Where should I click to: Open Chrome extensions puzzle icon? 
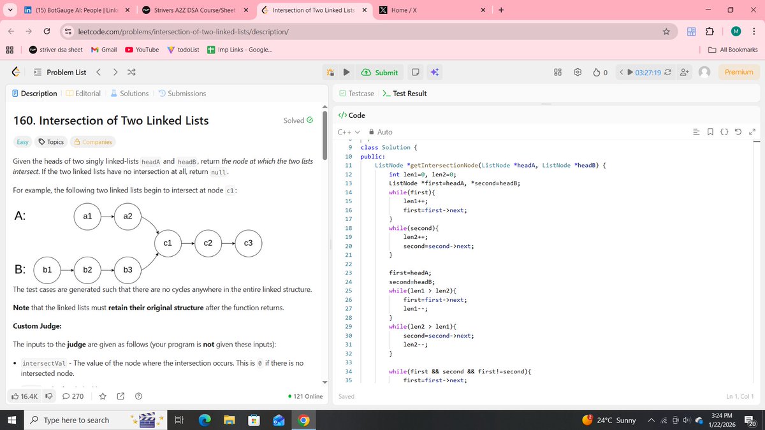(710, 31)
